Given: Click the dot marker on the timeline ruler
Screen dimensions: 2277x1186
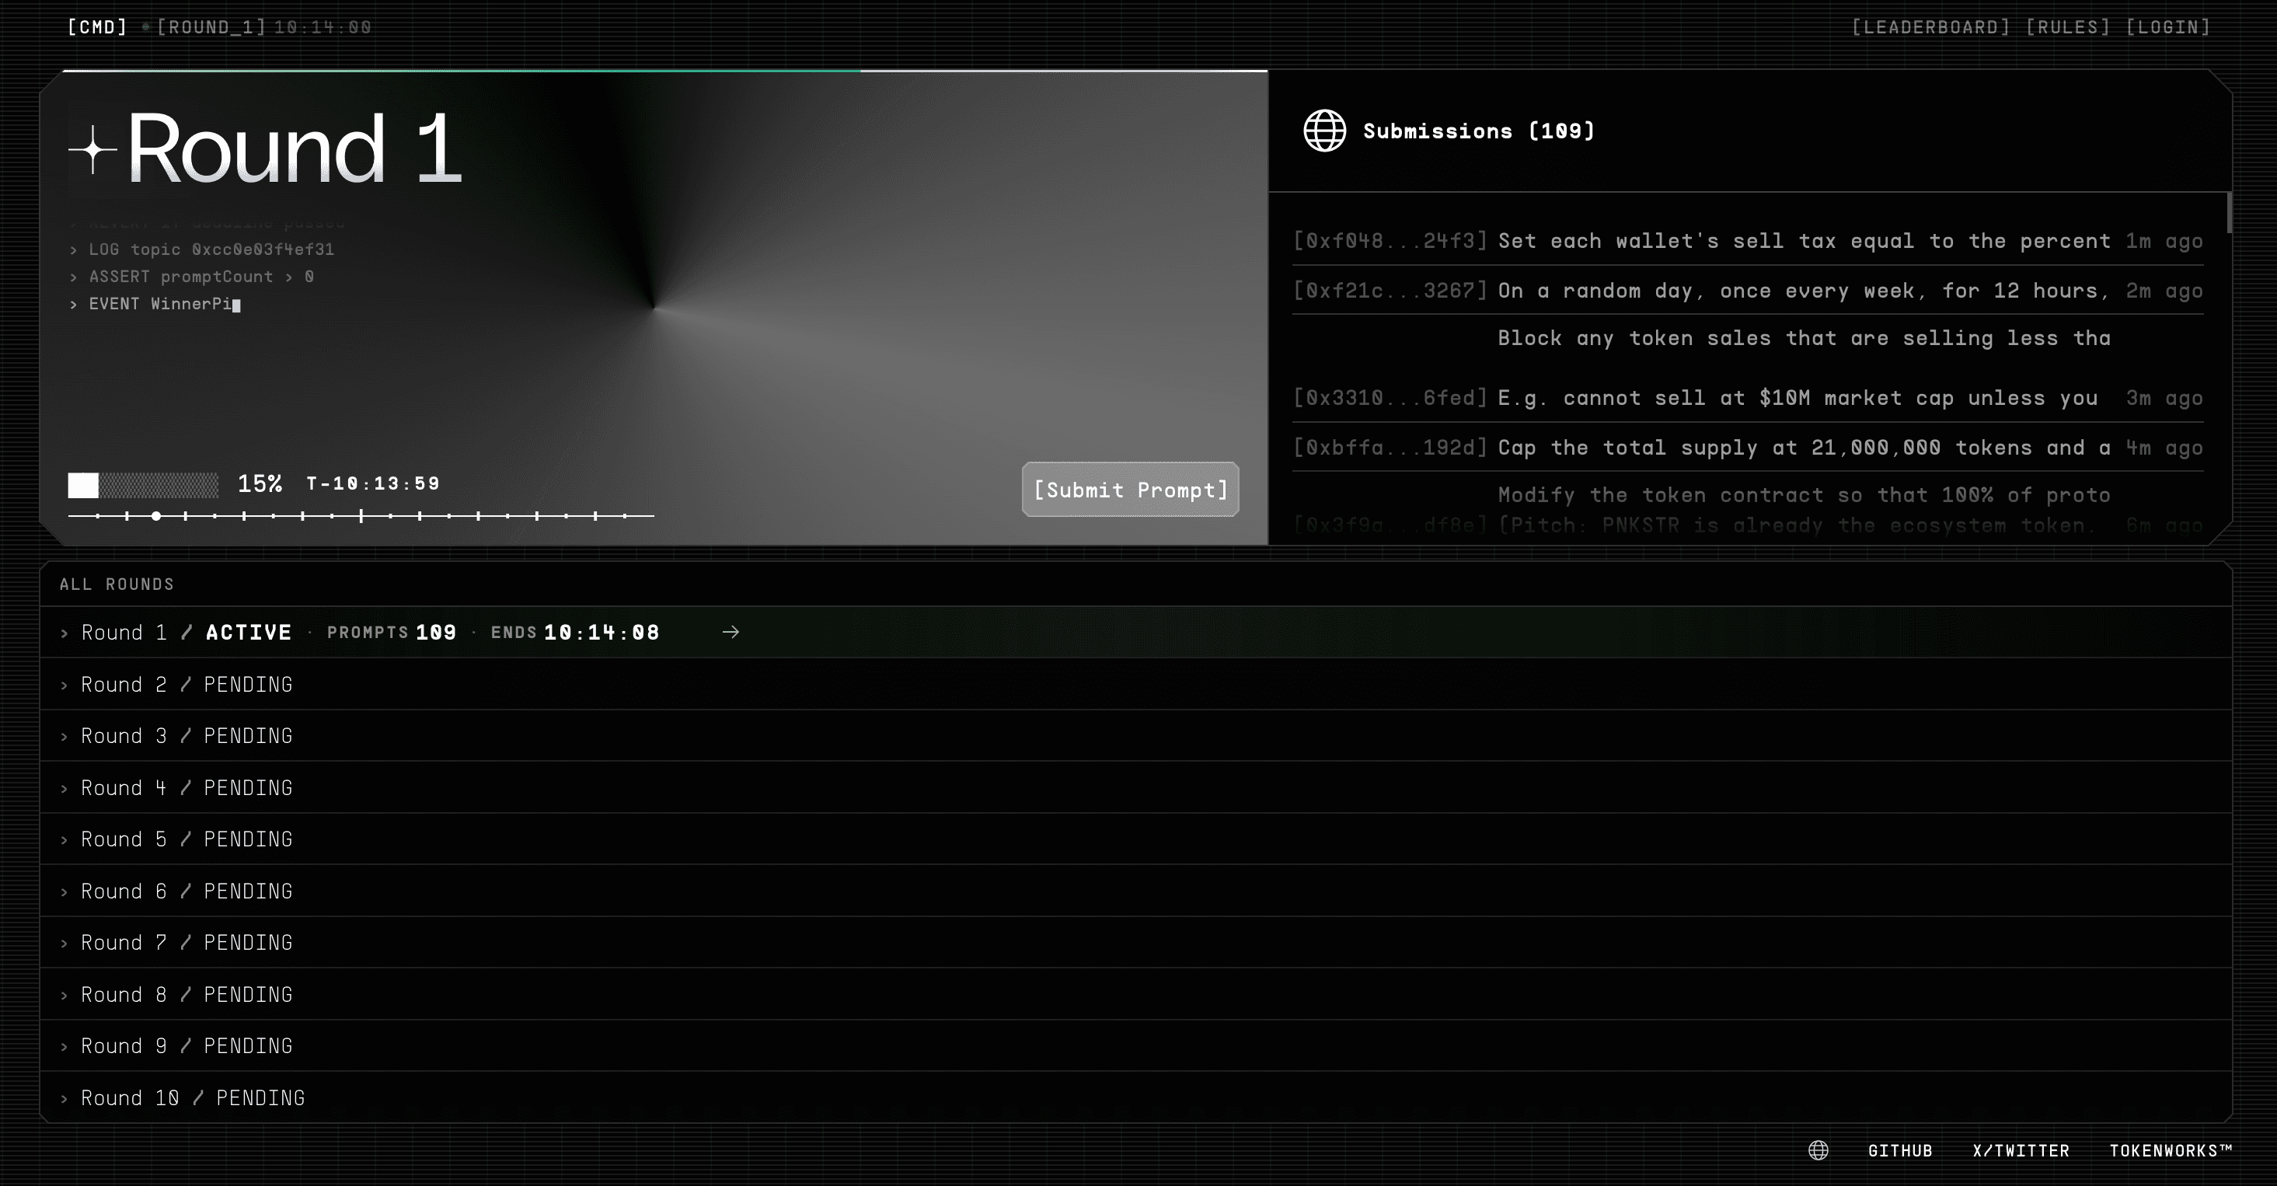Looking at the screenshot, I should pos(156,515).
